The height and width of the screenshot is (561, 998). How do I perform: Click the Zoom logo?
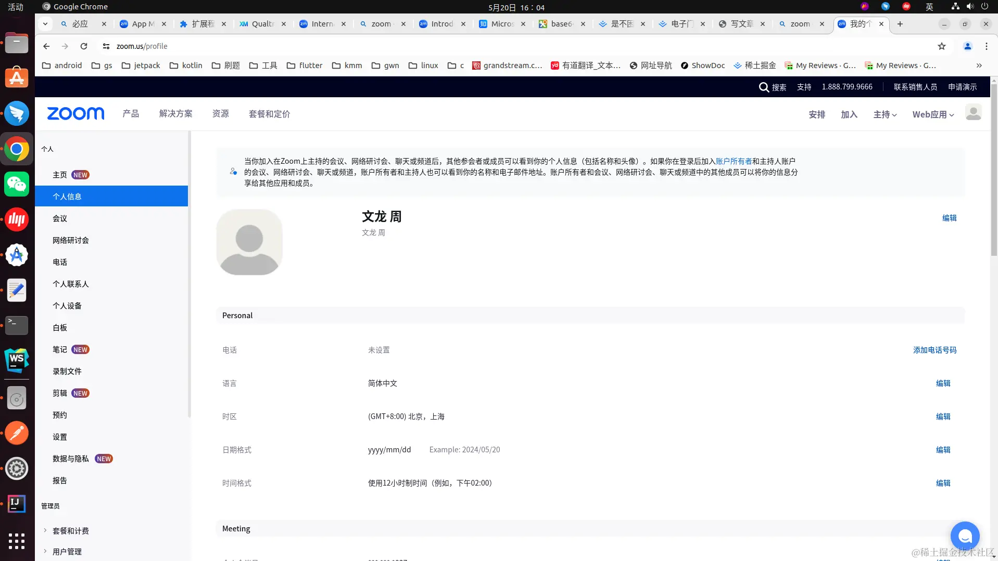coord(75,113)
